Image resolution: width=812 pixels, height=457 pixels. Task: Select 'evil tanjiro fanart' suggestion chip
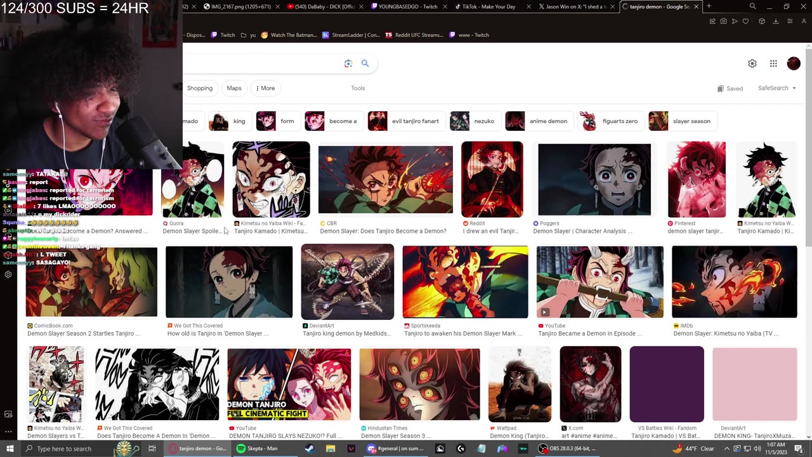click(406, 121)
